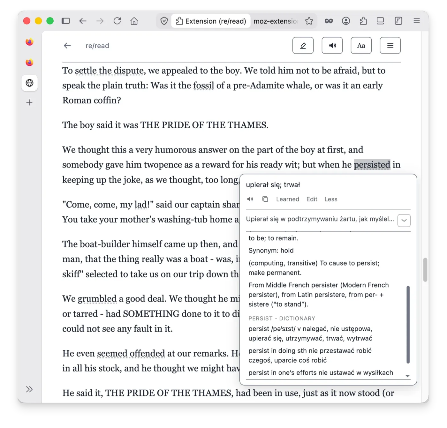Click the underlined word grumbled
Screen dimensions: 447x428
coord(97,299)
